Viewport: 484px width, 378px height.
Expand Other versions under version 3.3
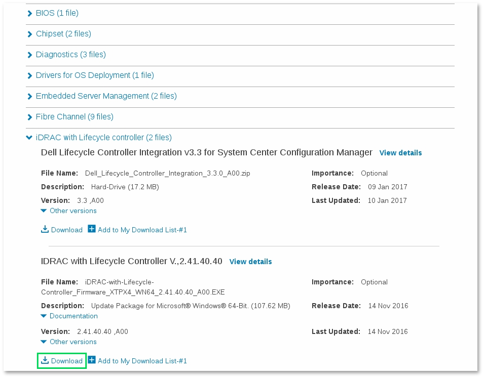tap(73, 211)
